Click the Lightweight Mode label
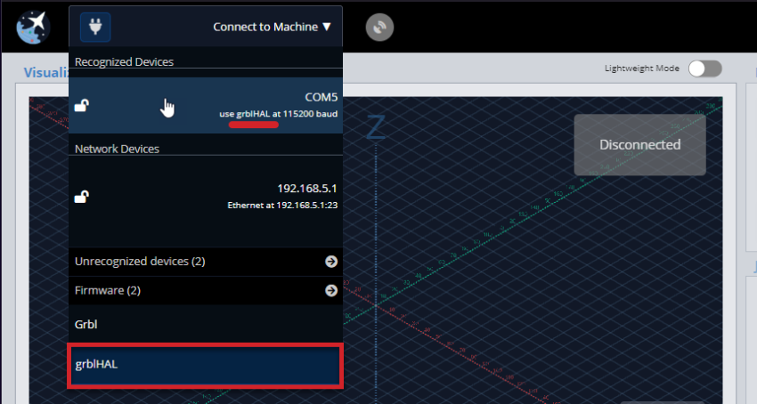This screenshot has width=757, height=404. pyautogui.click(x=642, y=69)
